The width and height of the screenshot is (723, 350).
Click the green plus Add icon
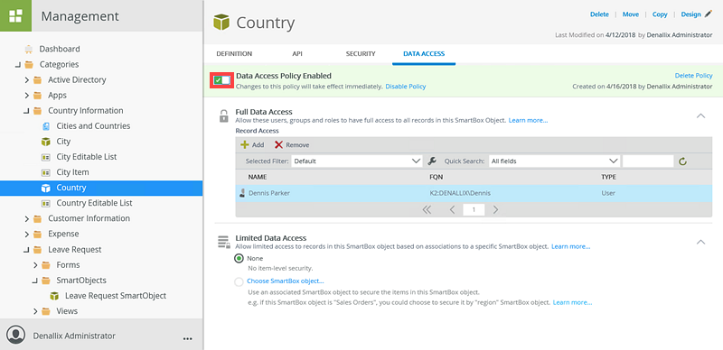pos(245,144)
